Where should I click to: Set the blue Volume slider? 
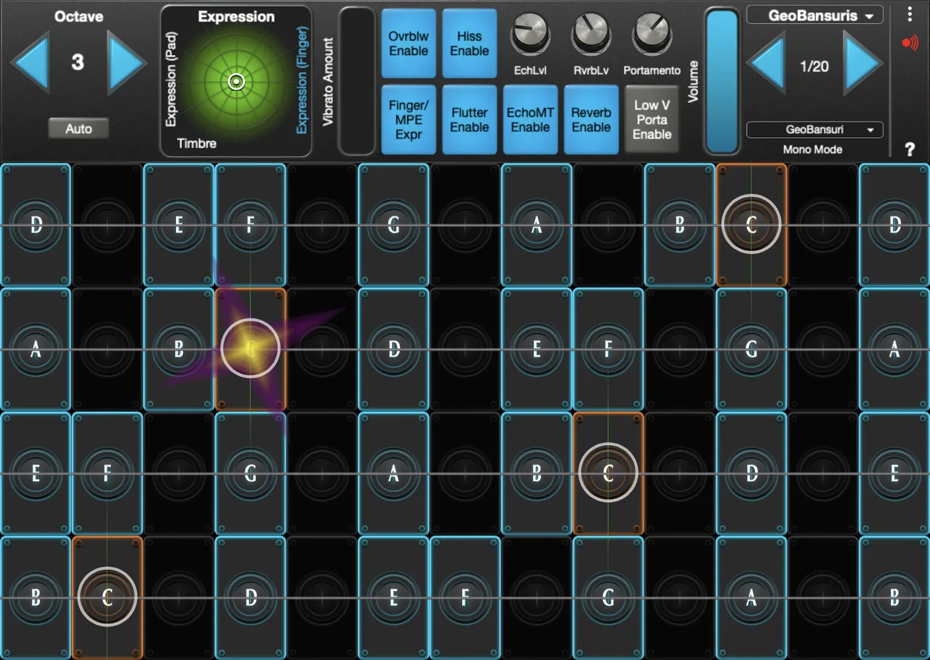[722, 81]
